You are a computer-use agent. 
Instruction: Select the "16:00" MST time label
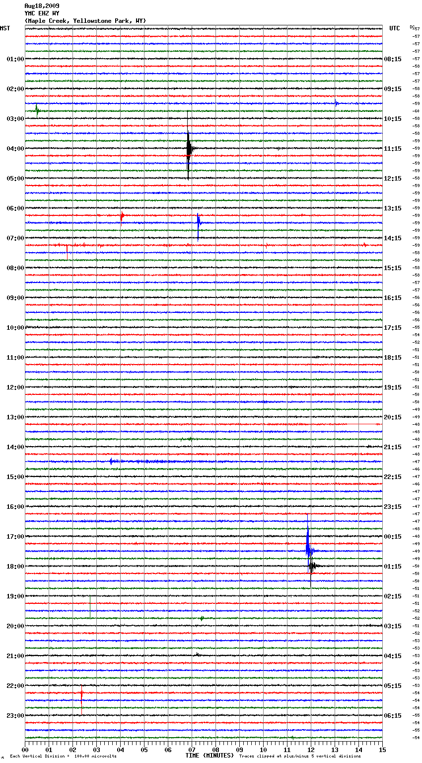pyautogui.click(x=15, y=507)
